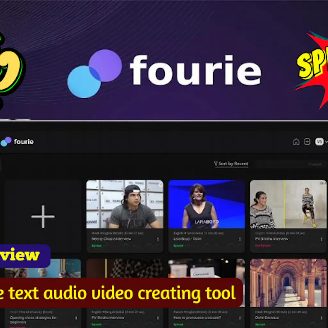Image resolution: width=328 pixels, height=328 pixels.
Task: Click the Synced status under Neeraj Chopra Interview
Action: pyautogui.click(x=96, y=246)
